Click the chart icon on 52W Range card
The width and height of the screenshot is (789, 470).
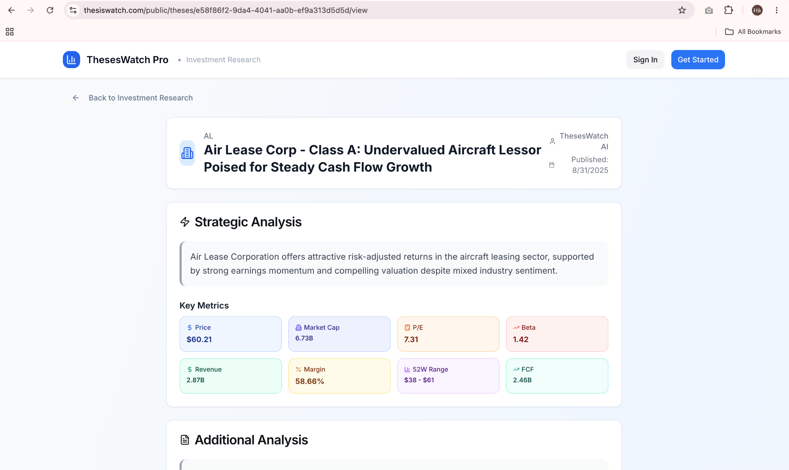coord(407,370)
